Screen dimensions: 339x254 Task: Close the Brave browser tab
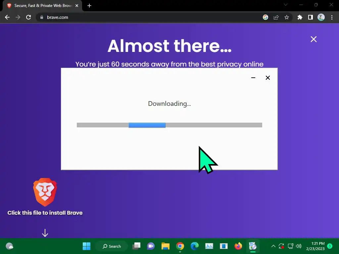tap(77, 6)
